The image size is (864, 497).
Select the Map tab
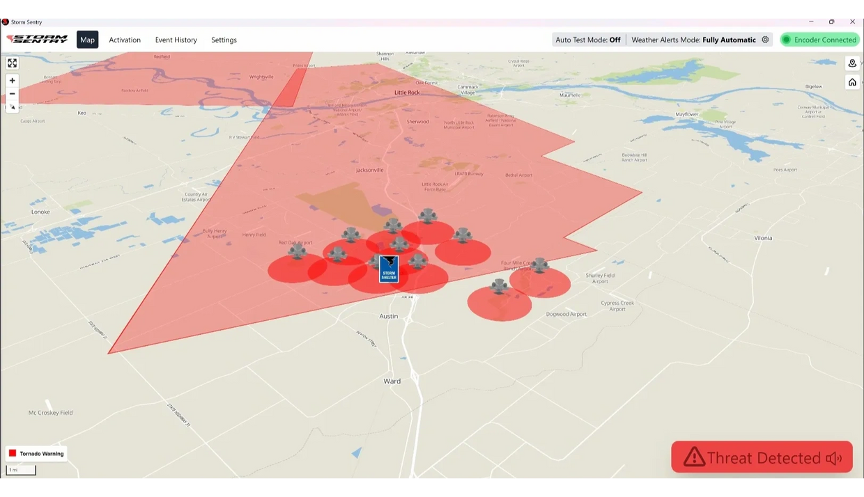[x=87, y=40]
